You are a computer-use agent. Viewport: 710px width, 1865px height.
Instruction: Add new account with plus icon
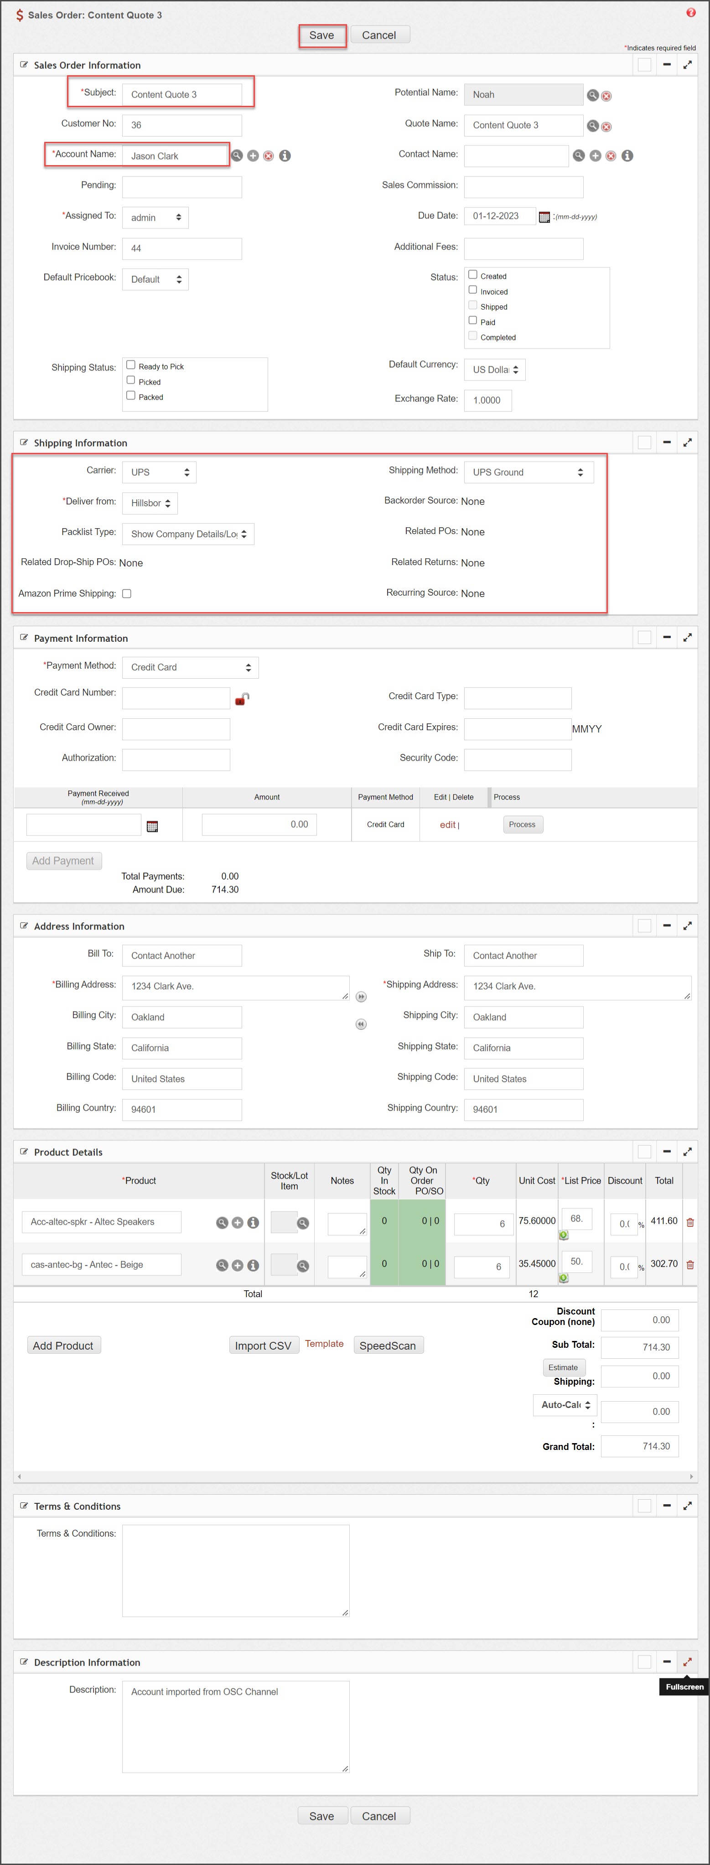pyautogui.click(x=253, y=156)
